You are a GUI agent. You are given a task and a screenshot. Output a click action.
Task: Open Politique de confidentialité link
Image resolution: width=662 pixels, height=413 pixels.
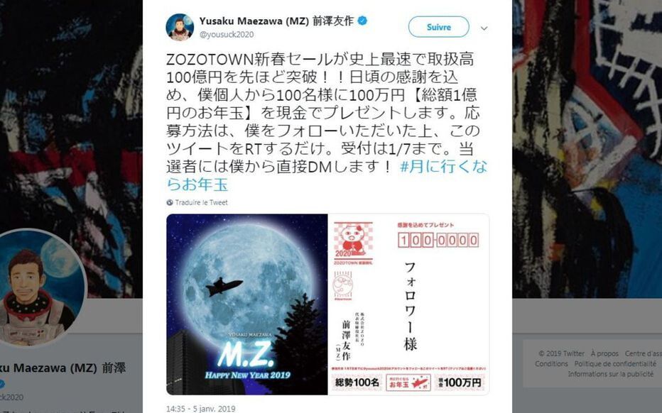tap(615, 363)
